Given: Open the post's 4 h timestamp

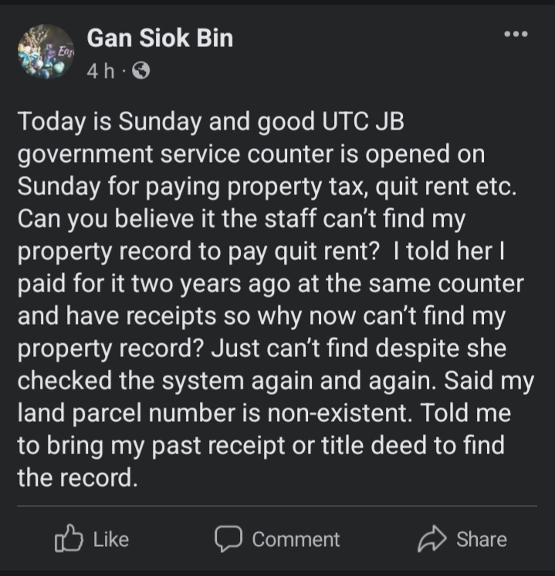Looking at the screenshot, I should tap(100, 72).
